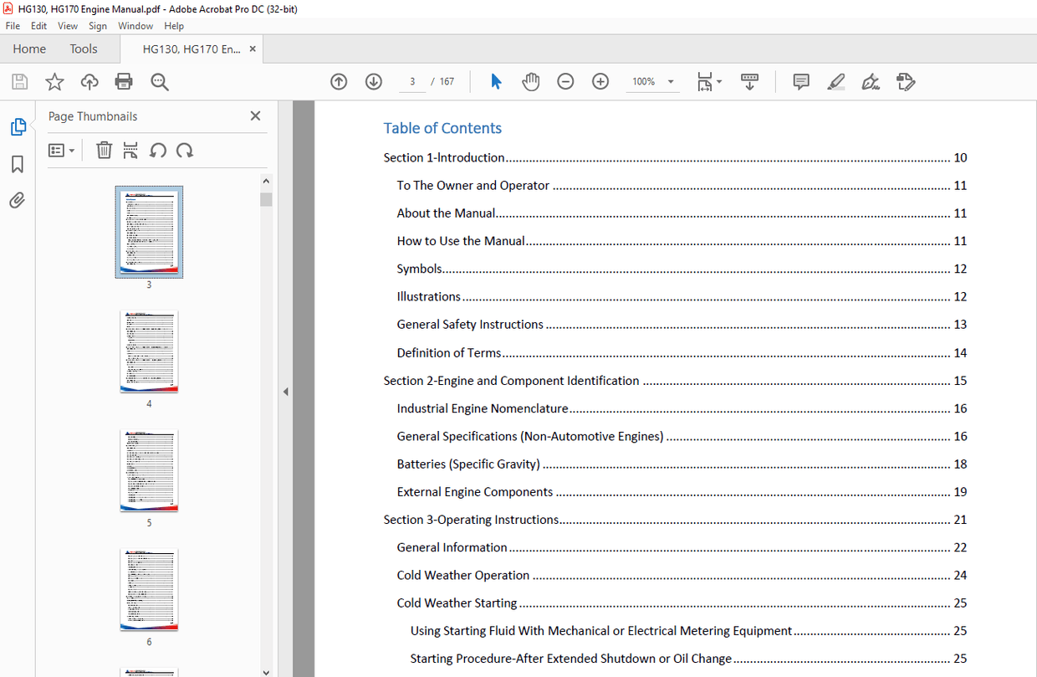The width and height of the screenshot is (1037, 677).
Task: Jump to Section 3-Operating Instructions entry
Action: tap(471, 520)
